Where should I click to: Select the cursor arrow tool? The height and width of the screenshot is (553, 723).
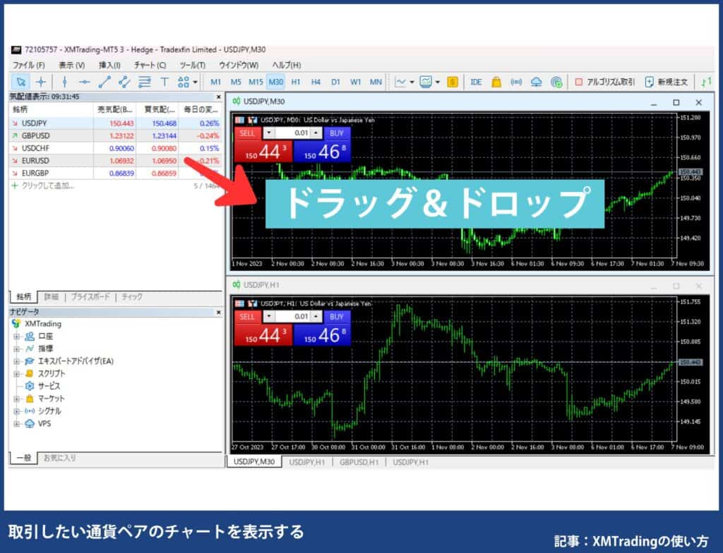(x=20, y=82)
